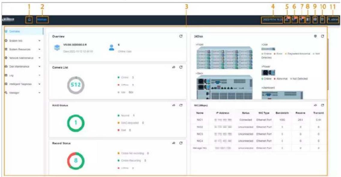Click the mainboard image in 24Disk card
This screenshot has height=177, width=341.
point(282,95)
